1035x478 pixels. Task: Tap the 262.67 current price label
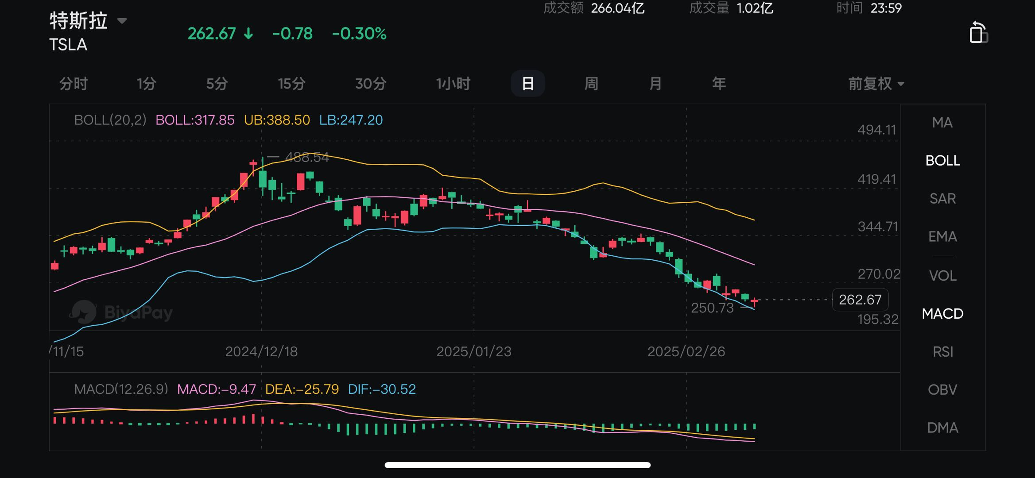(x=860, y=300)
